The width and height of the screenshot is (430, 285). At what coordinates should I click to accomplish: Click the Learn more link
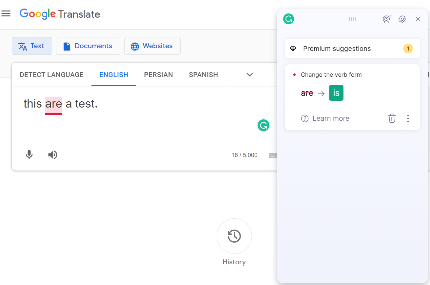[331, 118]
